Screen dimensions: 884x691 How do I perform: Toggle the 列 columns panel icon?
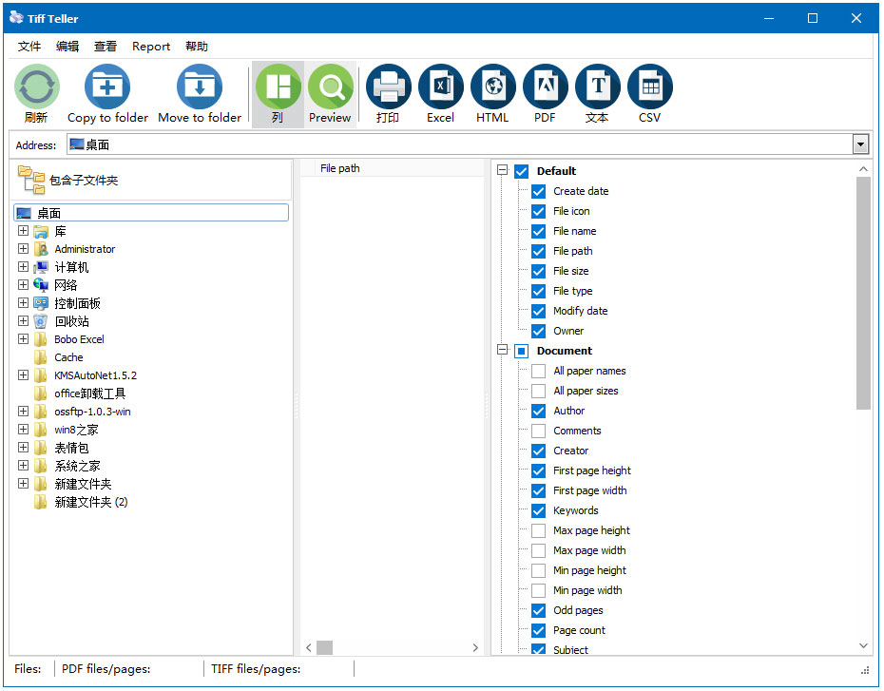tap(278, 86)
